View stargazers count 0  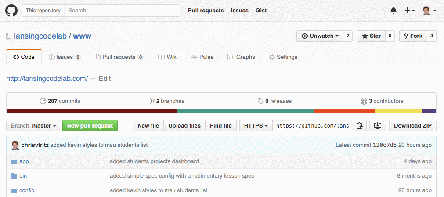(390, 36)
